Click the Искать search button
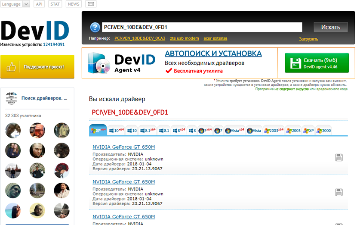This screenshot has width=357, height=225. pos(330,27)
